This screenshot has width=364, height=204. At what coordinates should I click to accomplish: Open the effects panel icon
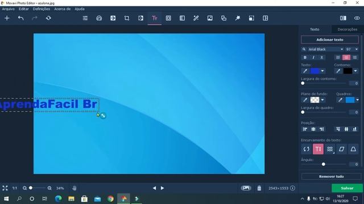[182, 18]
